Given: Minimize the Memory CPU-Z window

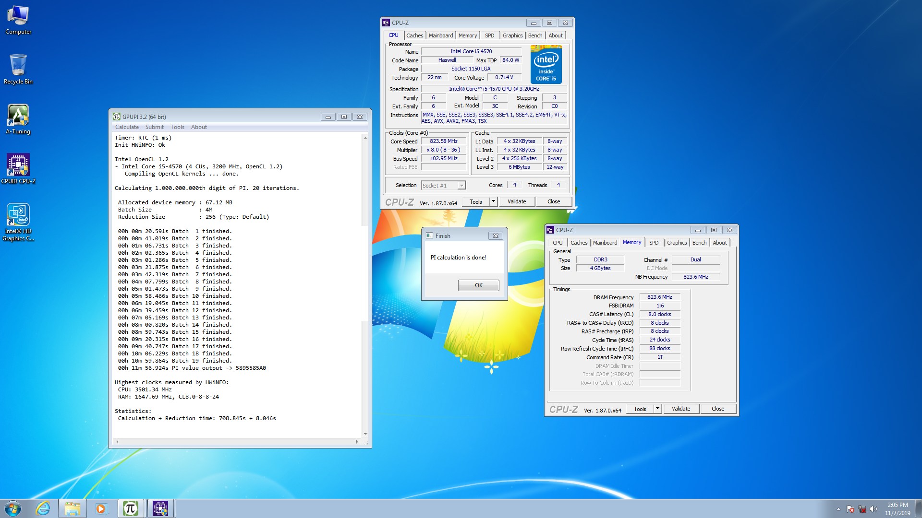Looking at the screenshot, I should (x=698, y=230).
